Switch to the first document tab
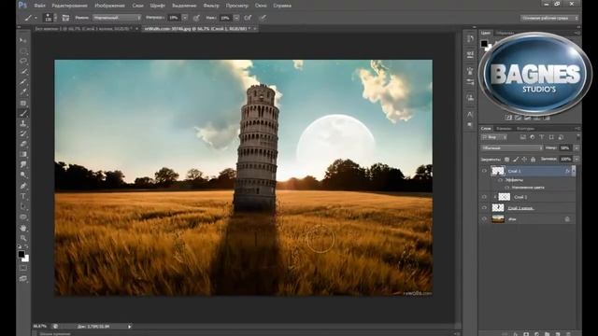This screenshot has width=598, height=336. coord(83,29)
